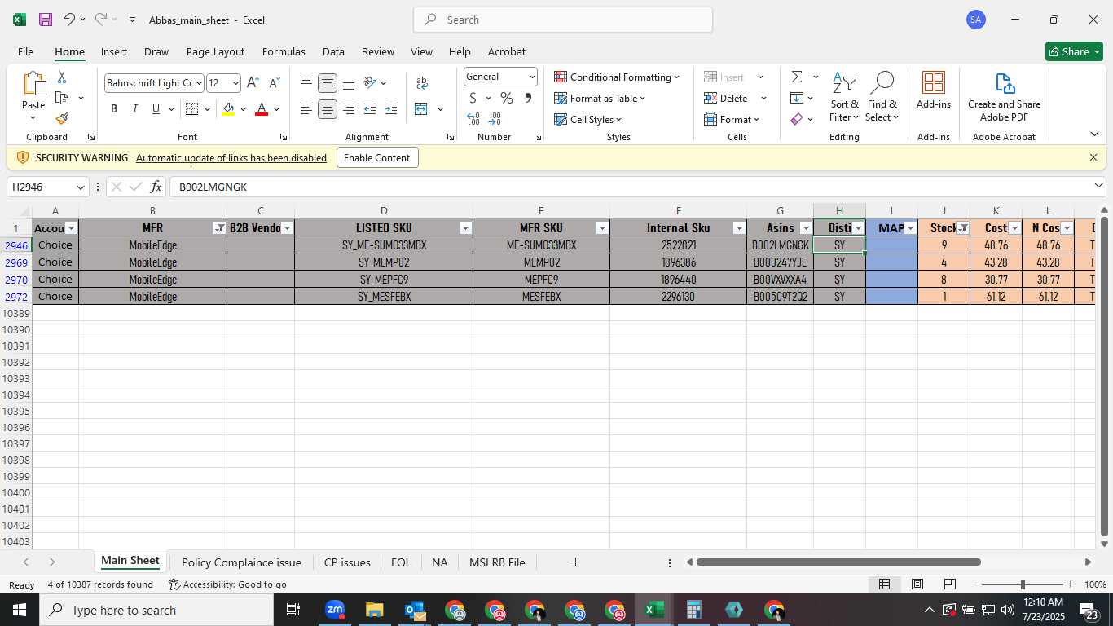Apply comma style formatting
Screen dimensions: 1113x626
click(x=528, y=98)
